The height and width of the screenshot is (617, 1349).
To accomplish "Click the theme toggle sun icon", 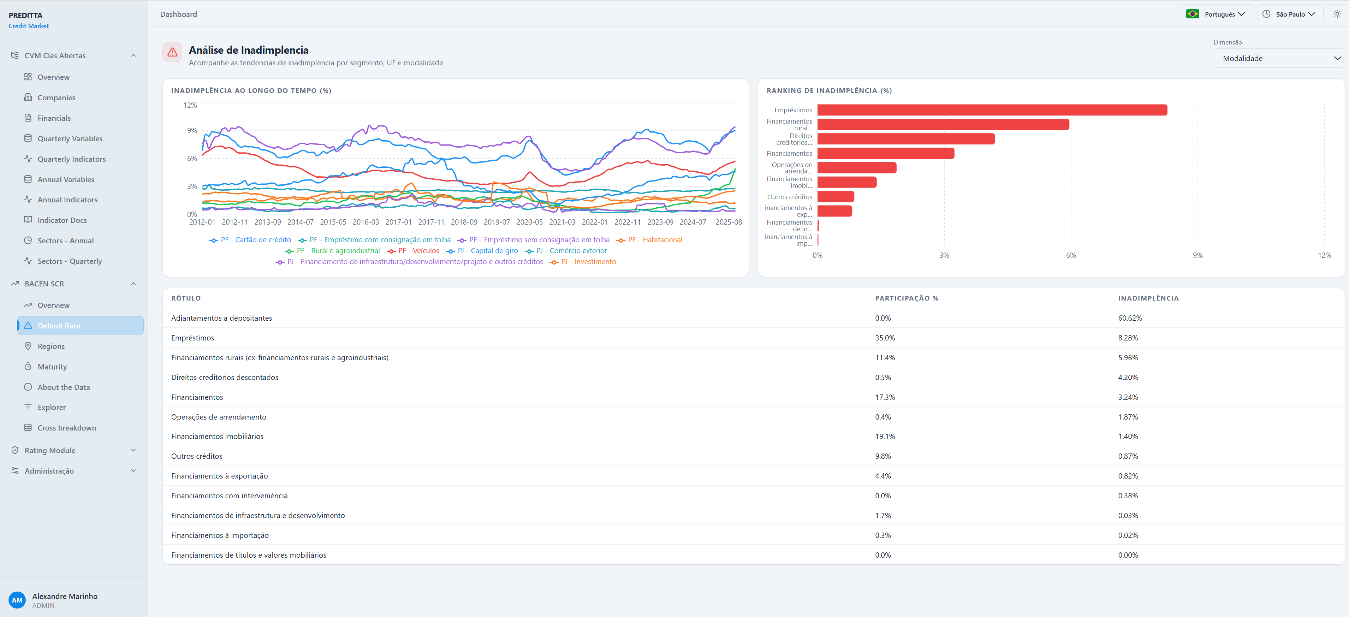I will pyautogui.click(x=1337, y=14).
